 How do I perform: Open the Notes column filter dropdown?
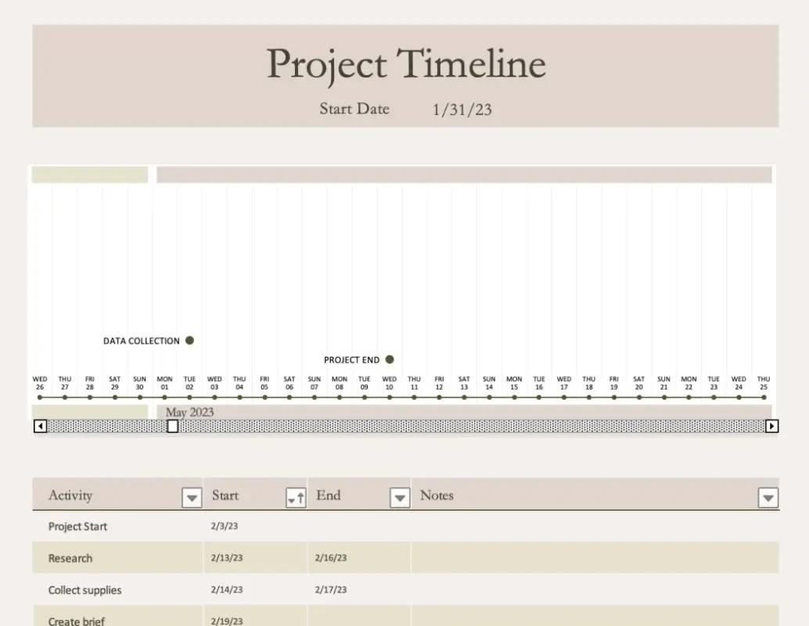768,498
